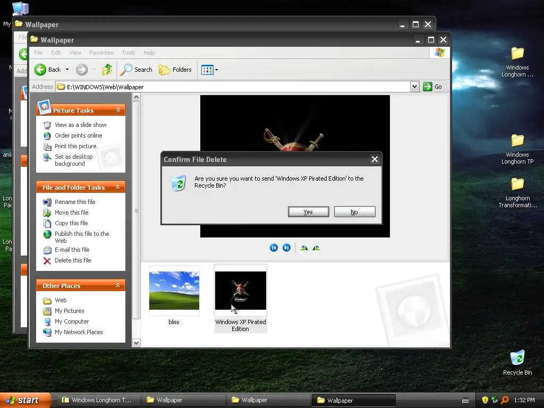Click Order prints online
The width and height of the screenshot is (544, 408).
(79, 135)
